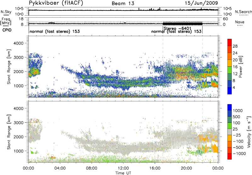
Task: Click the gray Velocity colorbar segment between 25 and -25
Action: tap(230, 132)
